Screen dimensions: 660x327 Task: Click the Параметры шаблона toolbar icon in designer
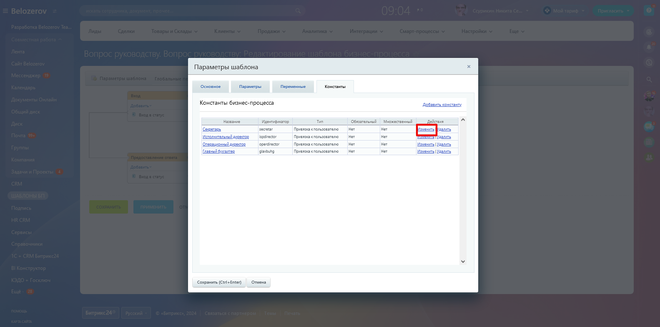[94, 78]
